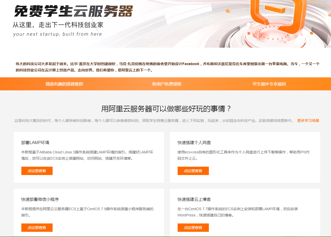Click the description mentioning CentOS 7.9

[x=88, y=212]
